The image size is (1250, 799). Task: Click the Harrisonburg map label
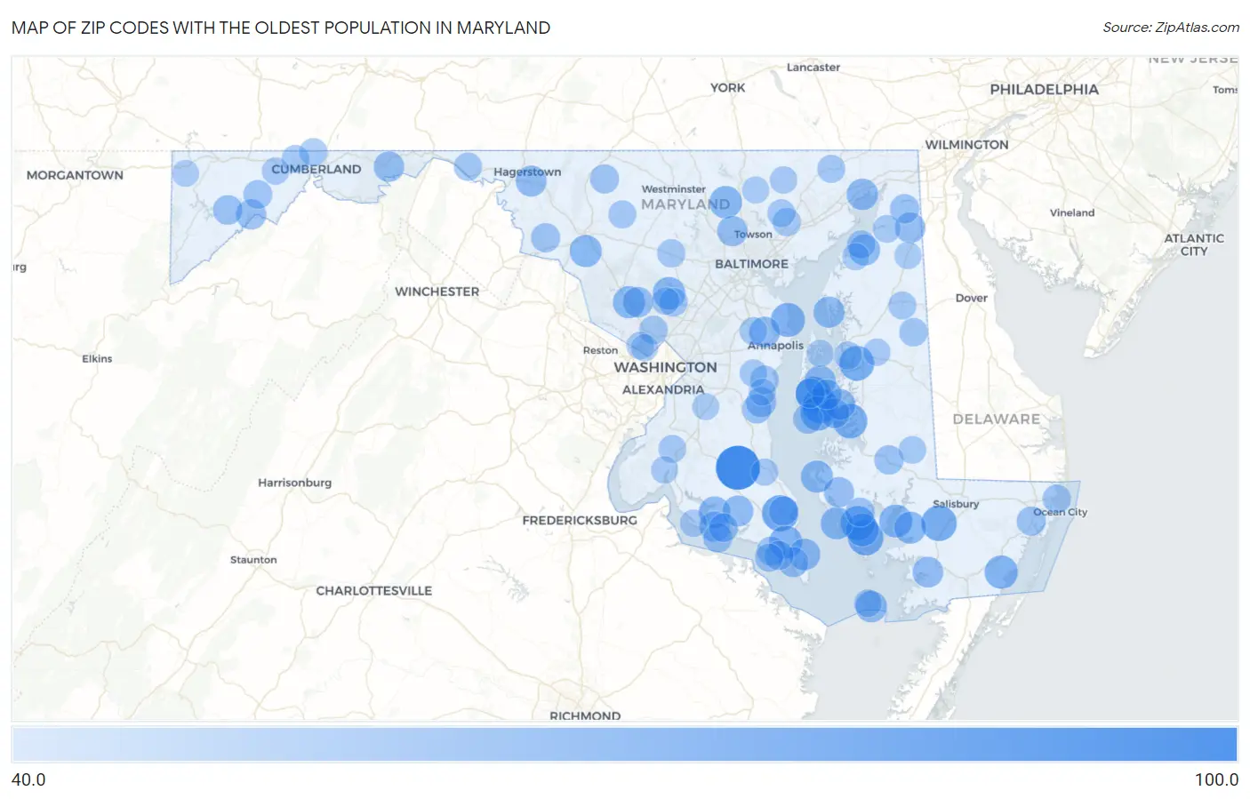(294, 483)
